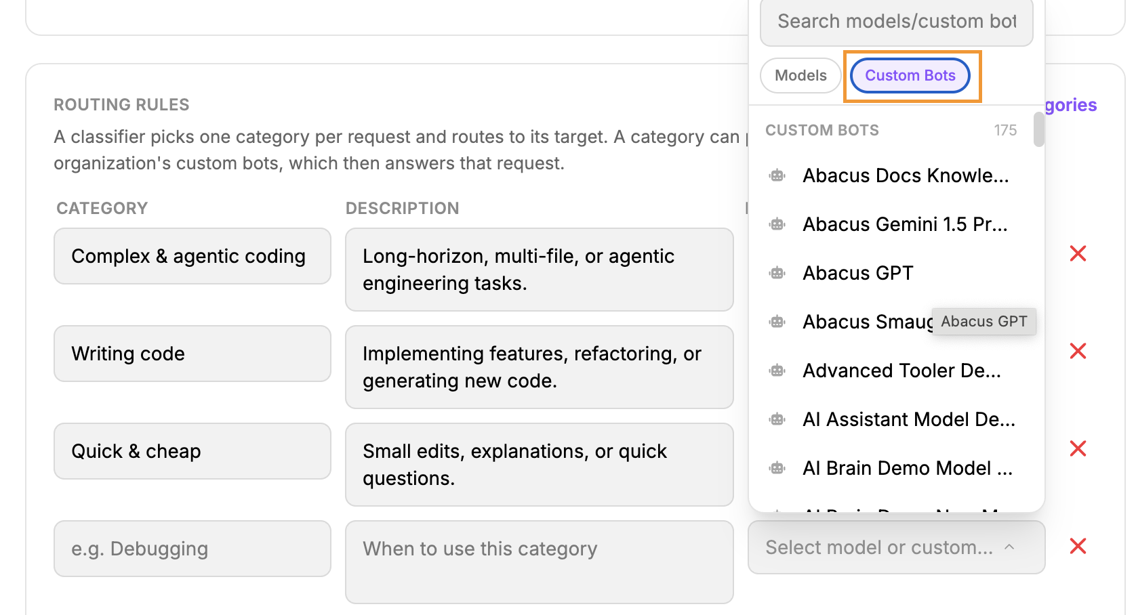Remove the Writing code routing rule
The width and height of the screenshot is (1136, 615).
(1078, 352)
